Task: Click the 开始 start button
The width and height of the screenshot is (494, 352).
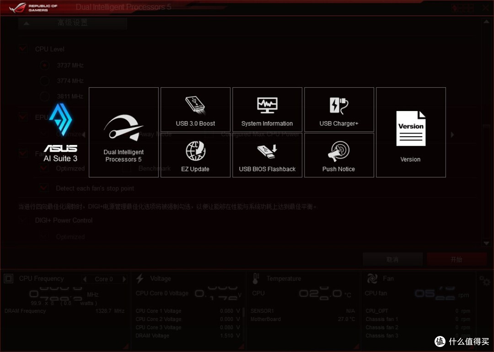Action: (457, 260)
